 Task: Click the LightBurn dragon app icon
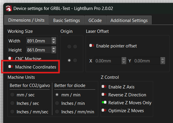9,8
